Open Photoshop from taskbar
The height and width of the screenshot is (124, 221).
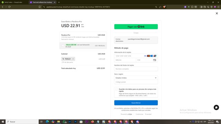point(75,122)
